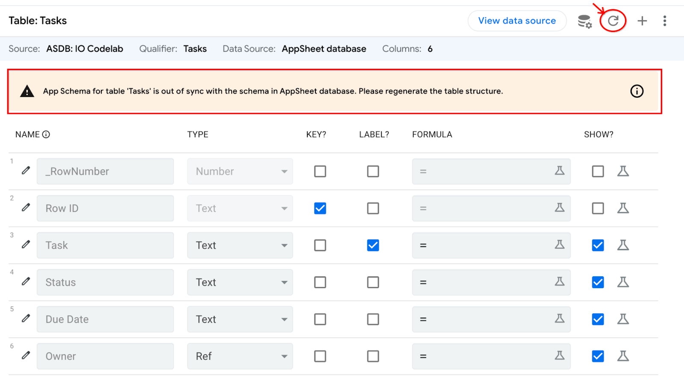Click the formula field for Task column
The image size is (684, 383).
click(x=483, y=246)
